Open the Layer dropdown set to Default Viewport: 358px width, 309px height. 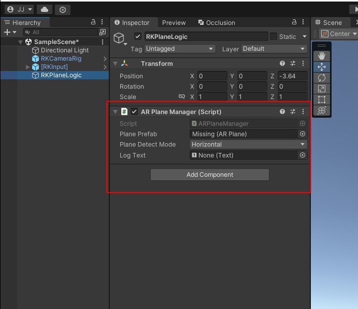coord(274,49)
